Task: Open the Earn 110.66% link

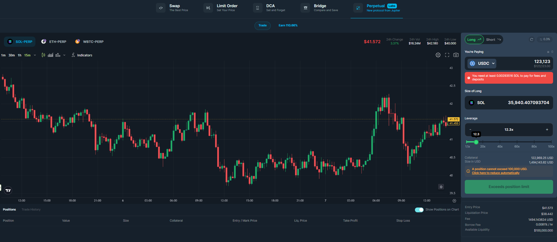Action: [288, 25]
